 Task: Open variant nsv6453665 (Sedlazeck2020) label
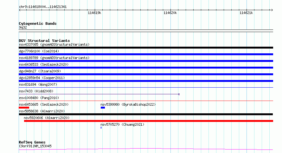(x=44, y=104)
